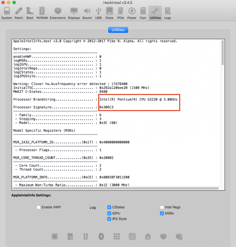Click the Bluetooth icon in bottom toolbar
236x247 pixels.
pos(101,236)
